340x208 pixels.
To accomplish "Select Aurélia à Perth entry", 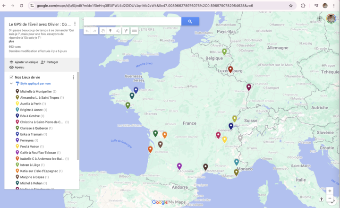I will [x=31, y=104].
